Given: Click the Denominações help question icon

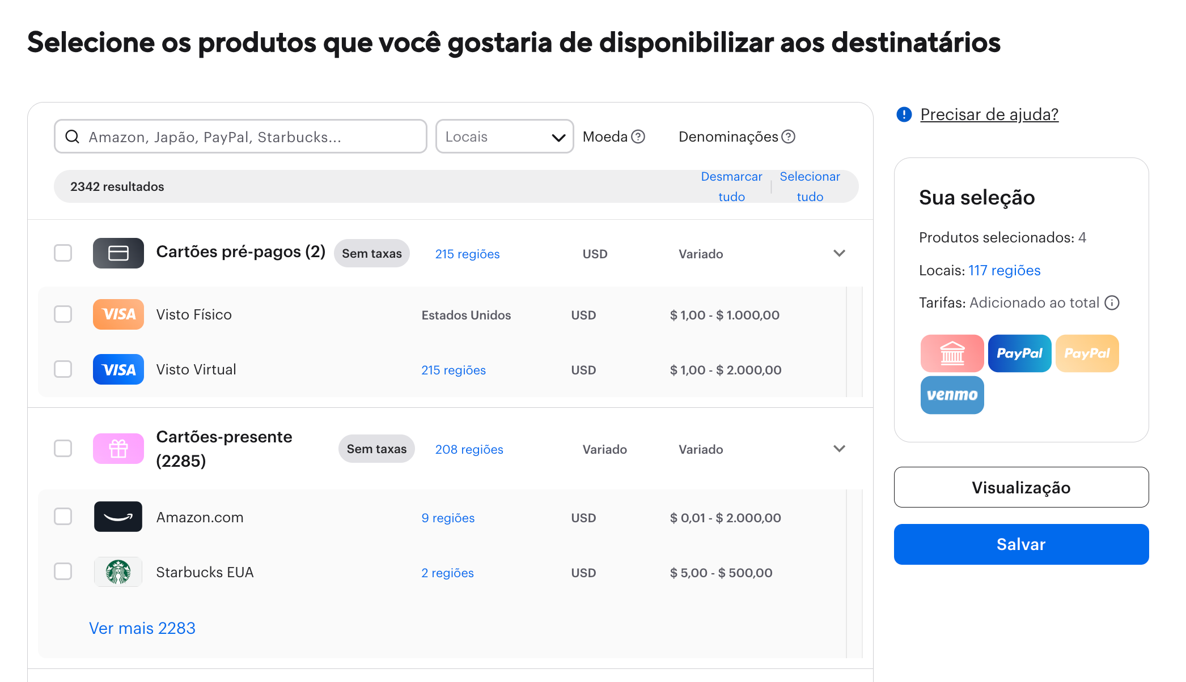Looking at the screenshot, I should [789, 137].
